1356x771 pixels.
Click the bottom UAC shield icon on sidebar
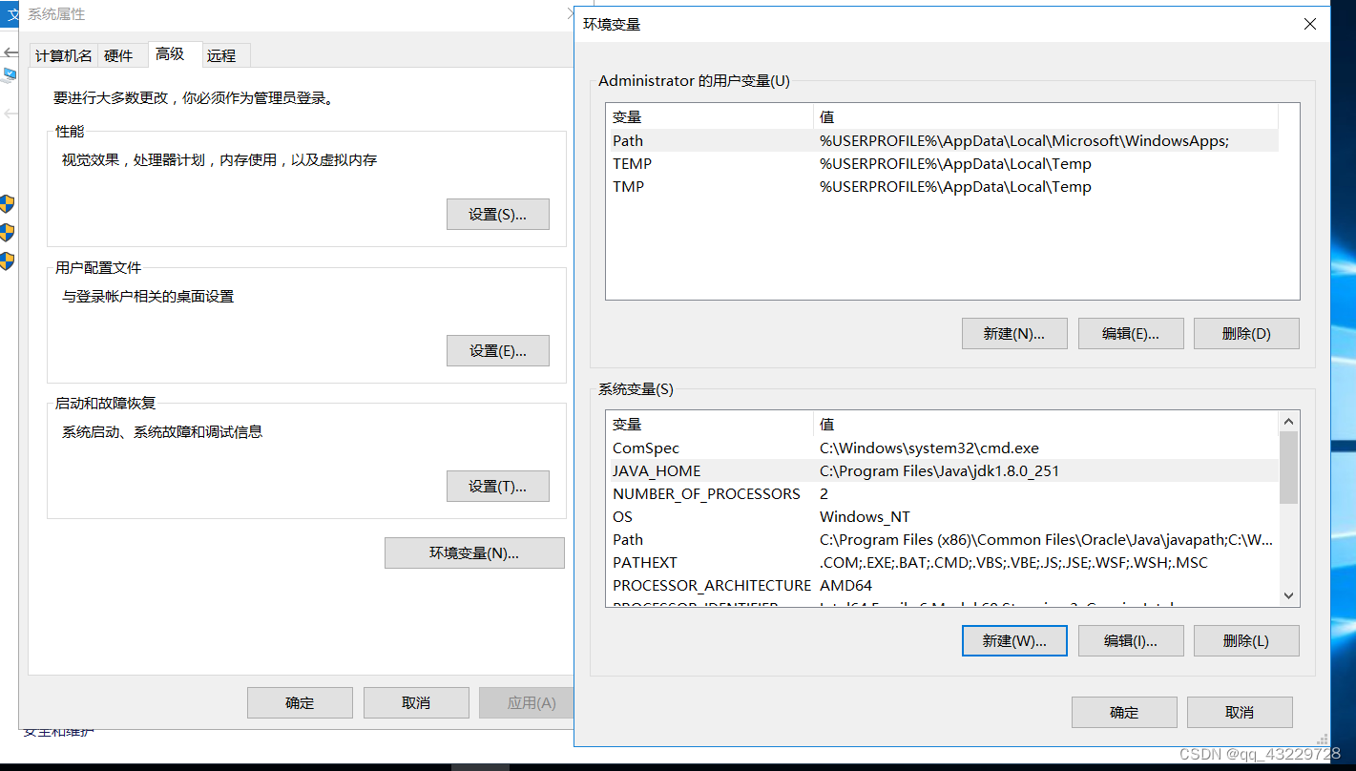8,259
